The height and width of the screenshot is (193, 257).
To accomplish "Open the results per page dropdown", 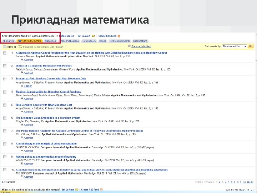I will pyautogui.click(x=250, y=190).
